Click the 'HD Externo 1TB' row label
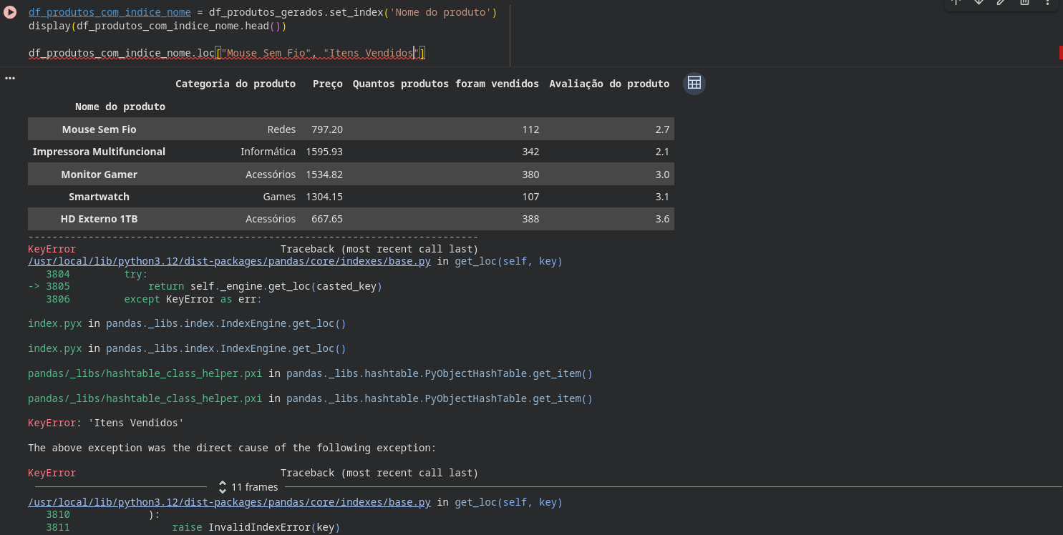Image resolution: width=1063 pixels, height=535 pixels. click(99, 219)
